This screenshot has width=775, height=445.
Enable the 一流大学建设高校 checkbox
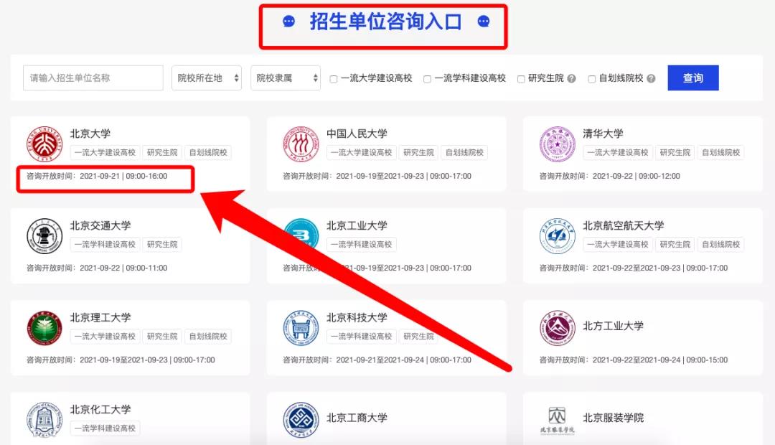pyautogui.click(x=334, y=79)
